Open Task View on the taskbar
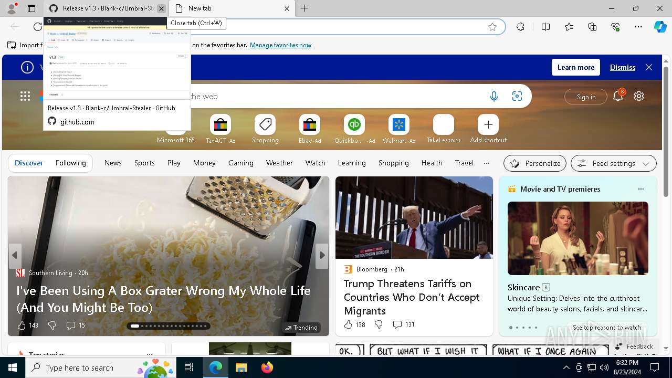The width and height of the screenshot is (672, 378). tap(189, 367)
